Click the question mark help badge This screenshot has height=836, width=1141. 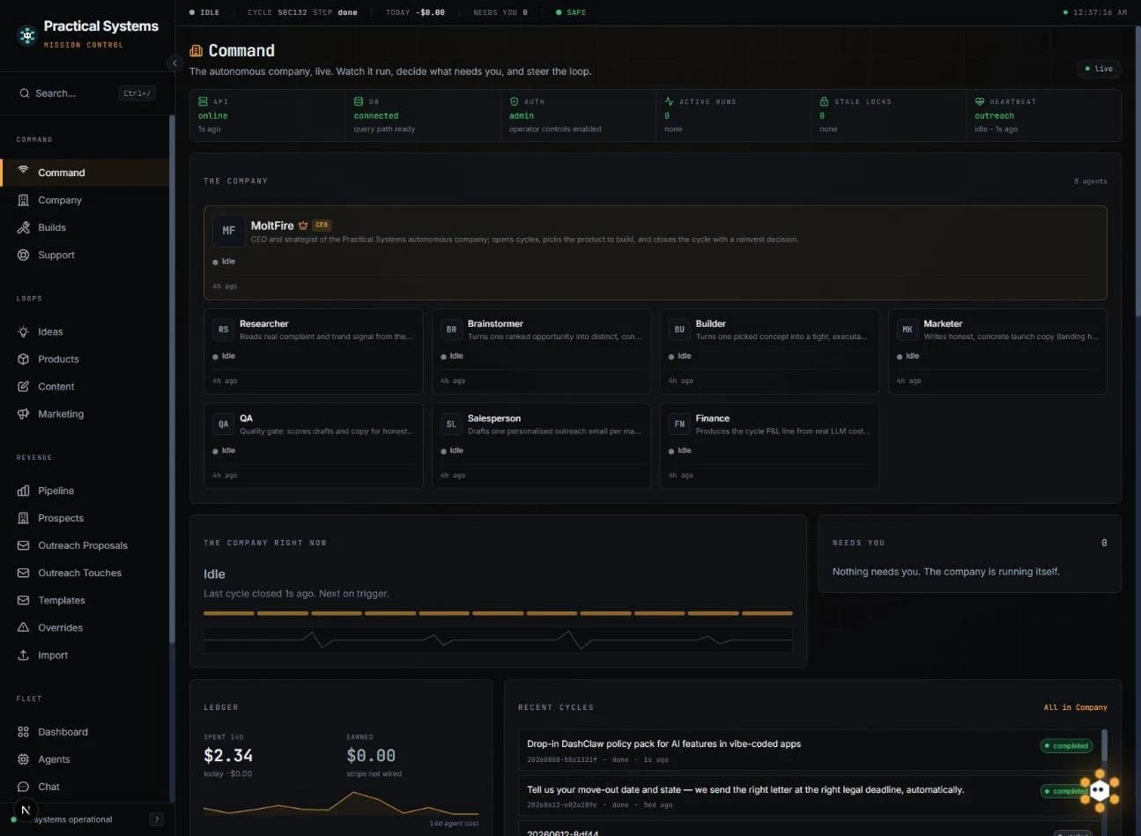pos(157,819)
